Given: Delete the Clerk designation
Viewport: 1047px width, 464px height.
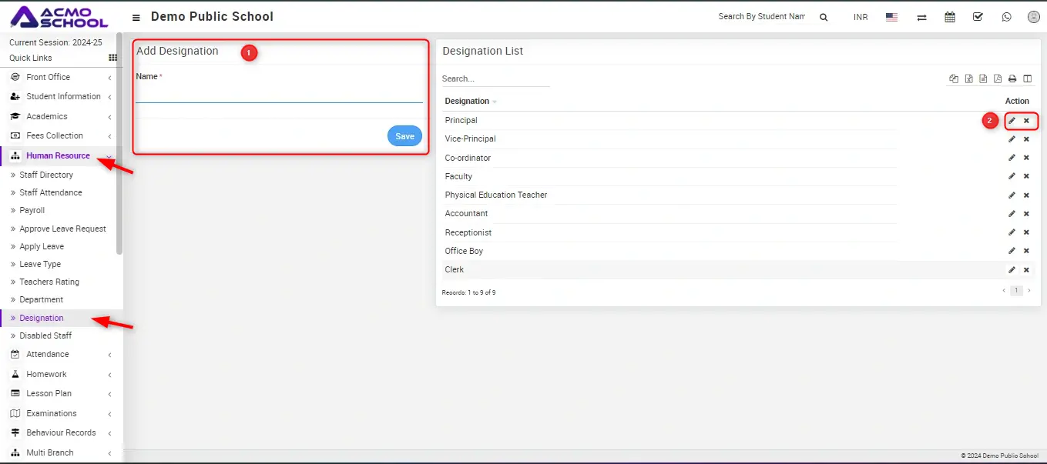Looking at the screenshot, I should coord(1026,270).
